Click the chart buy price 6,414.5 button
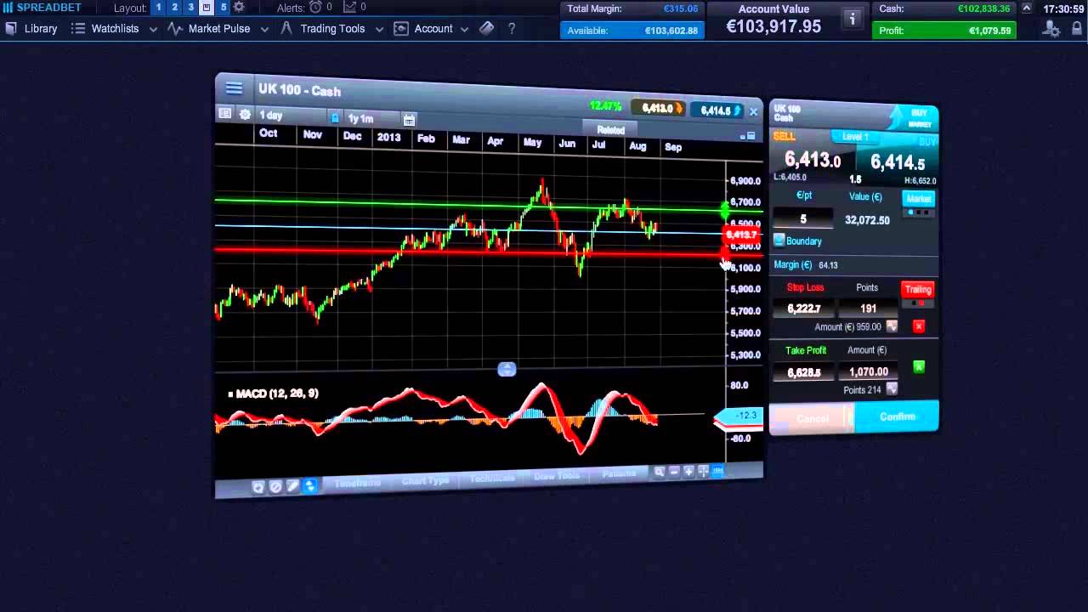 715,110
